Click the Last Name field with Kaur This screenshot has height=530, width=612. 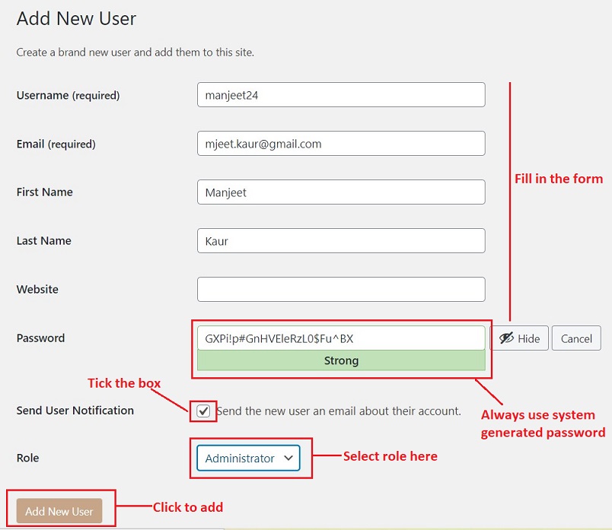tap(340, 241)
